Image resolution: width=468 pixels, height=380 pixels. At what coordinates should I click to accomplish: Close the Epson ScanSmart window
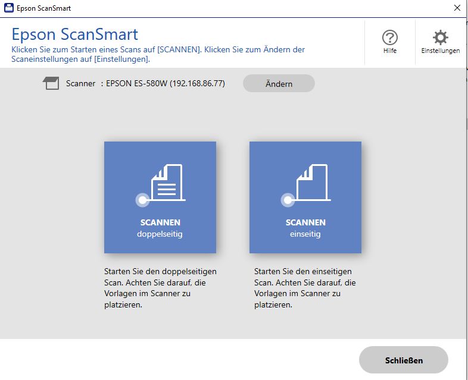click(x=457, y=8)
